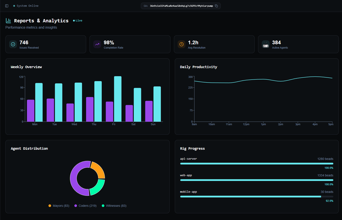Screen dimensions: 342x220
Task: Click the 1334 beads label
Action: click(x=325, y=175)
